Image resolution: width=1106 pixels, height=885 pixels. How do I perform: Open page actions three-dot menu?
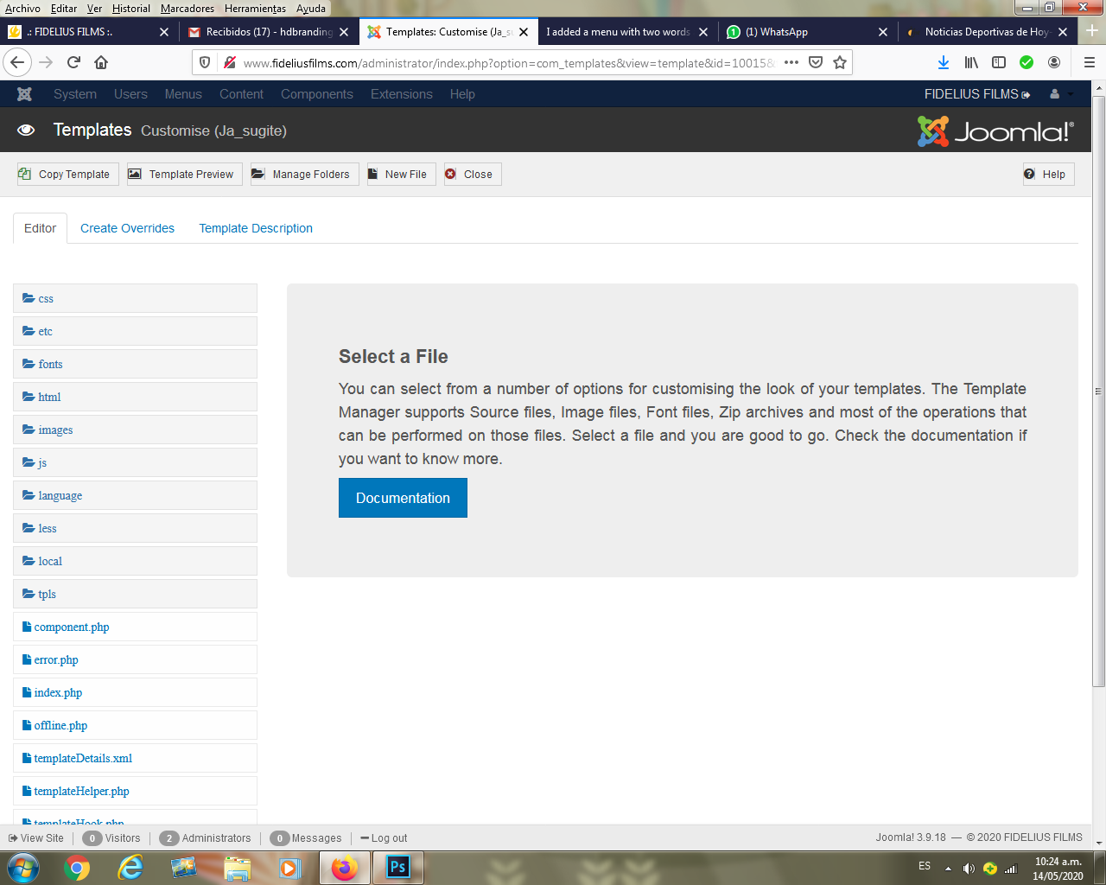[x=791, y=62]
